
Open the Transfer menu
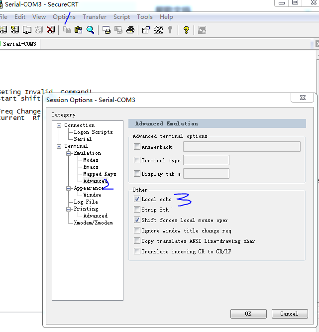click(95, 17)
